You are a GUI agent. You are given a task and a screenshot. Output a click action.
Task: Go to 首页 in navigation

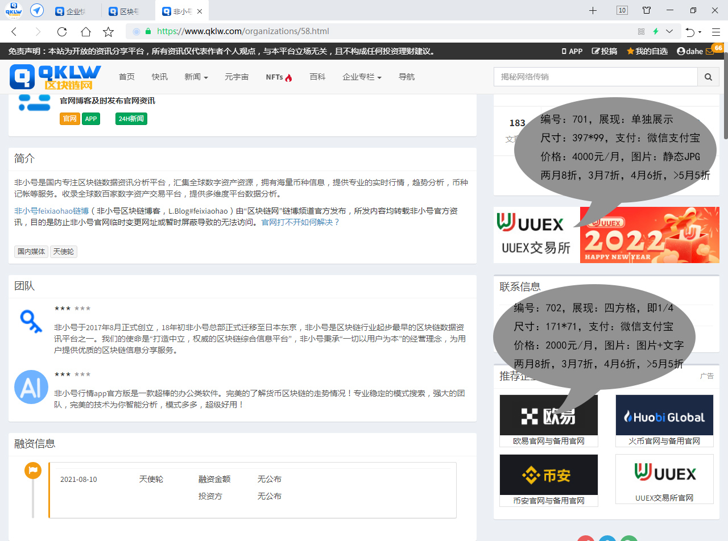pos(127,77)
